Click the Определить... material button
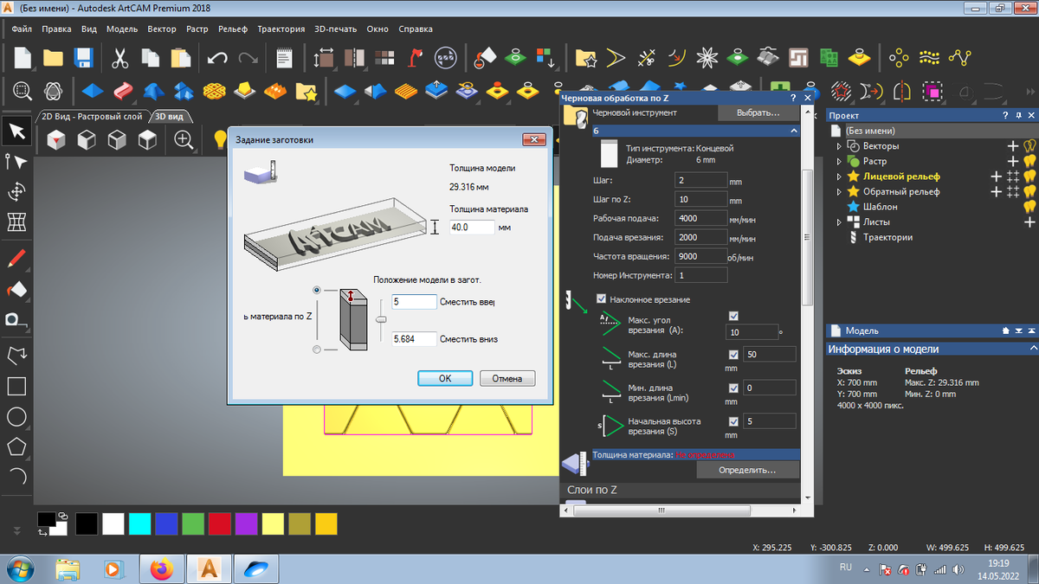 point(747,470)
